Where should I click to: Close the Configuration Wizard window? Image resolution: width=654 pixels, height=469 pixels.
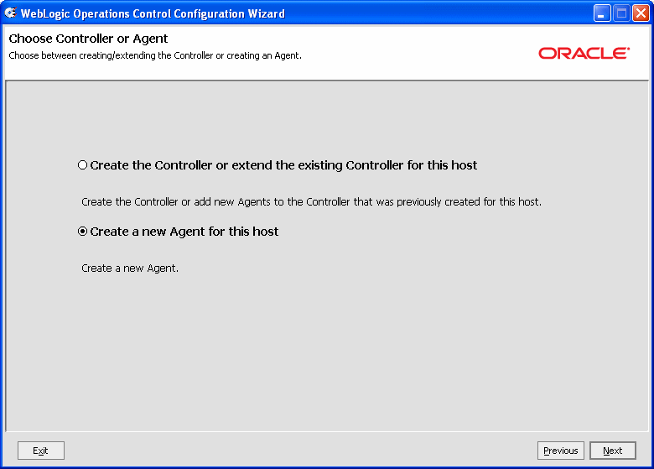[641, 13]
